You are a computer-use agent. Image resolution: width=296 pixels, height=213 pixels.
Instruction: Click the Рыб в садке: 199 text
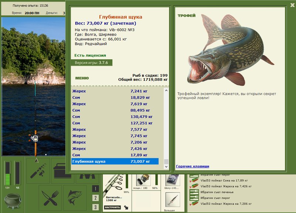pyautogui.click(x=150, y=76)
